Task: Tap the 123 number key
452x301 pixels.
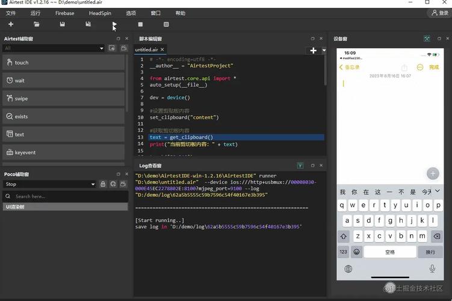Action: 343,252
